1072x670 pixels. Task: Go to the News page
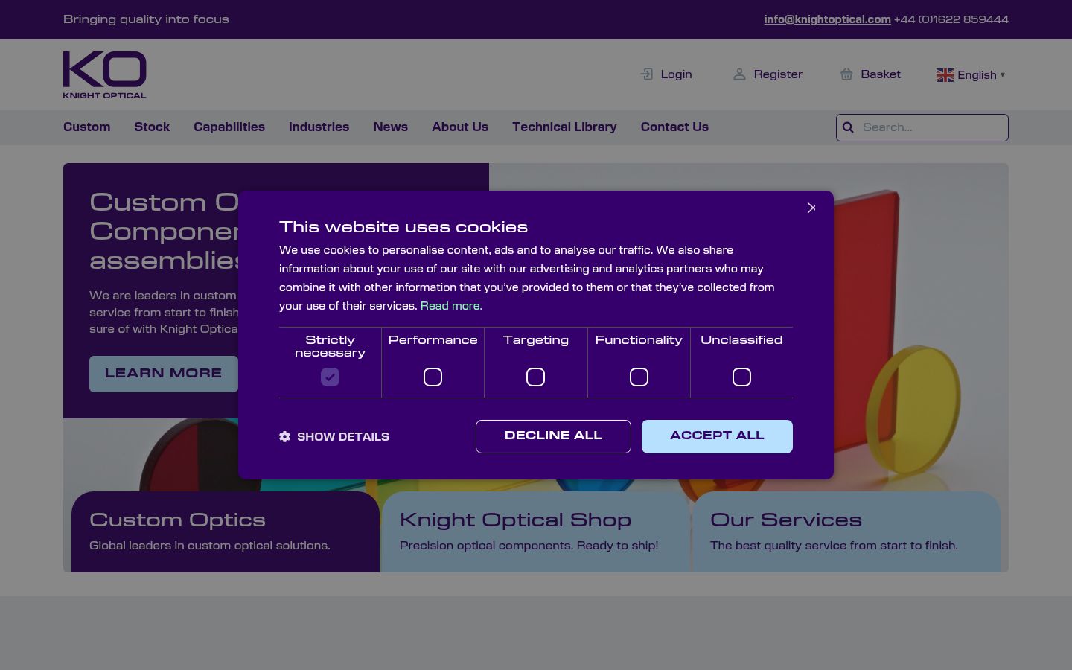(390, 127)
